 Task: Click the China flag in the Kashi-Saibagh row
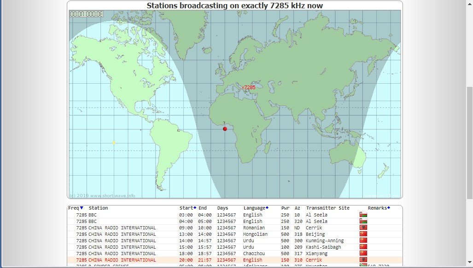coord(363,247)
